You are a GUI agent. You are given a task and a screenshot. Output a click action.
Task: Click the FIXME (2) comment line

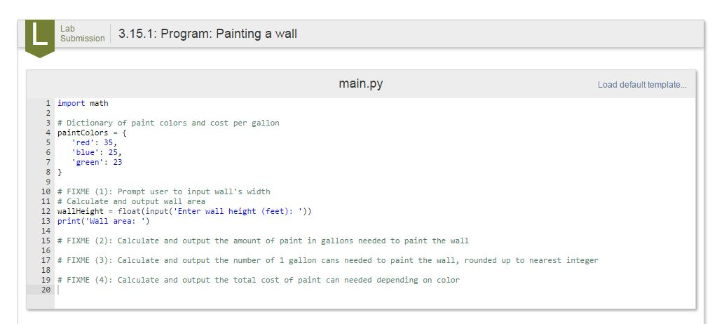pos(263,241)
